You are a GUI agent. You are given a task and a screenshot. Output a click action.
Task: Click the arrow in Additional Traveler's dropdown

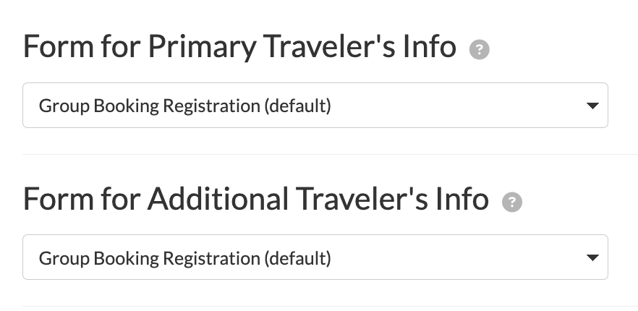pos(592,258)
